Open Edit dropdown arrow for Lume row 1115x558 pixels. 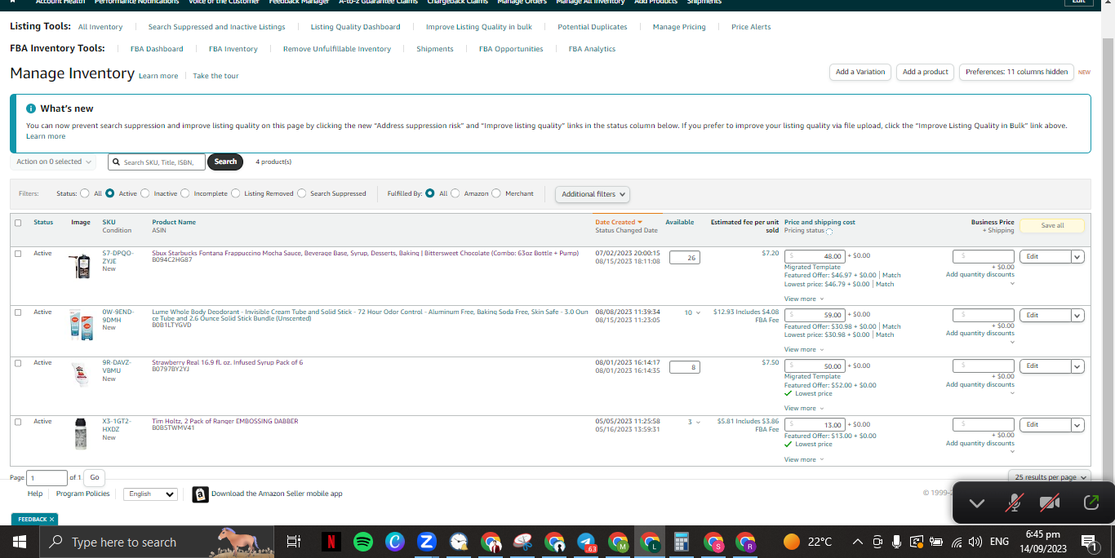point(1077,316)
